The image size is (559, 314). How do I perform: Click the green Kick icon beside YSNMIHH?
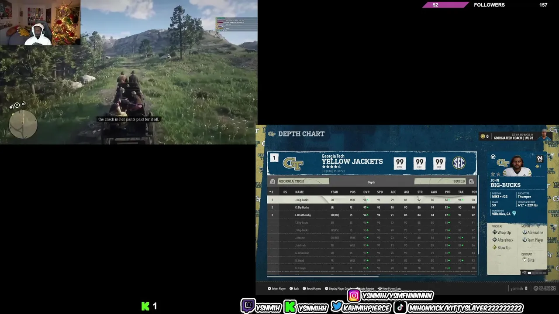(x=290, y=307)
